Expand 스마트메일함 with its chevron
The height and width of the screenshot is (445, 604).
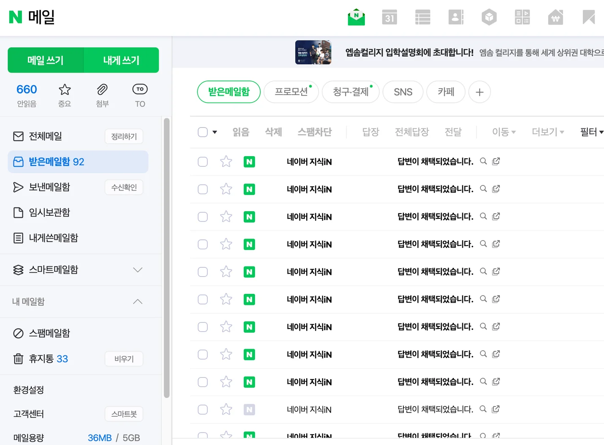138,270
